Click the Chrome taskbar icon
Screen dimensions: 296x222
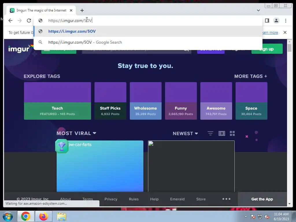(26, 216)
